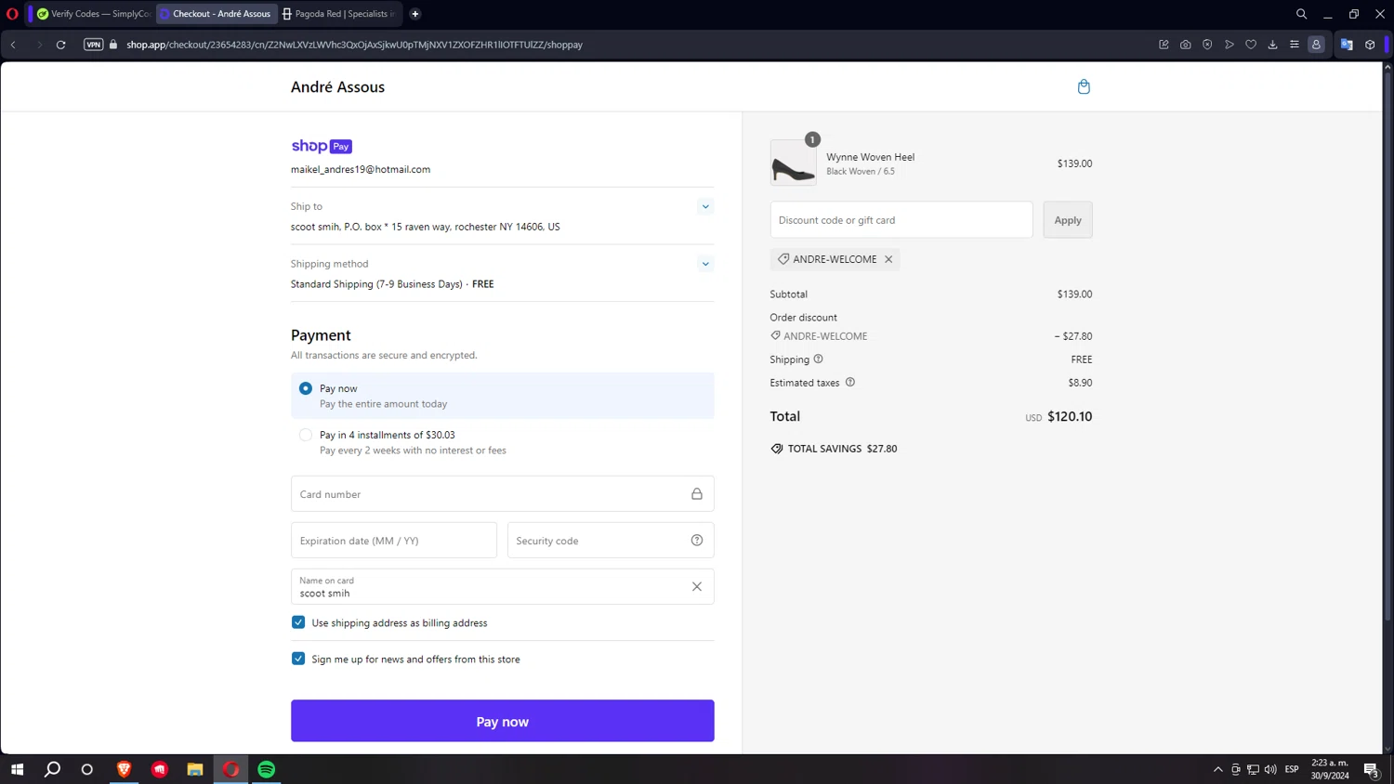Open the system volume control
Image resolution: width=1394 pixels, height=784 pixels.
[x=1270, y=769]
